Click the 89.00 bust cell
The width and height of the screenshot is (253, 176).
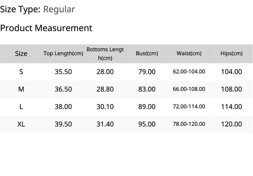tap(147, 107)
